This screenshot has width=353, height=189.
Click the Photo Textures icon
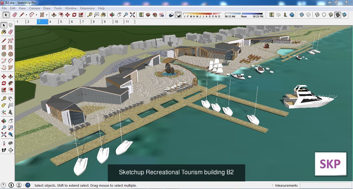[x=285, y=15]
